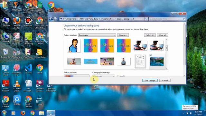Select the FlashBack Express desktop icon

coord(40,86)
